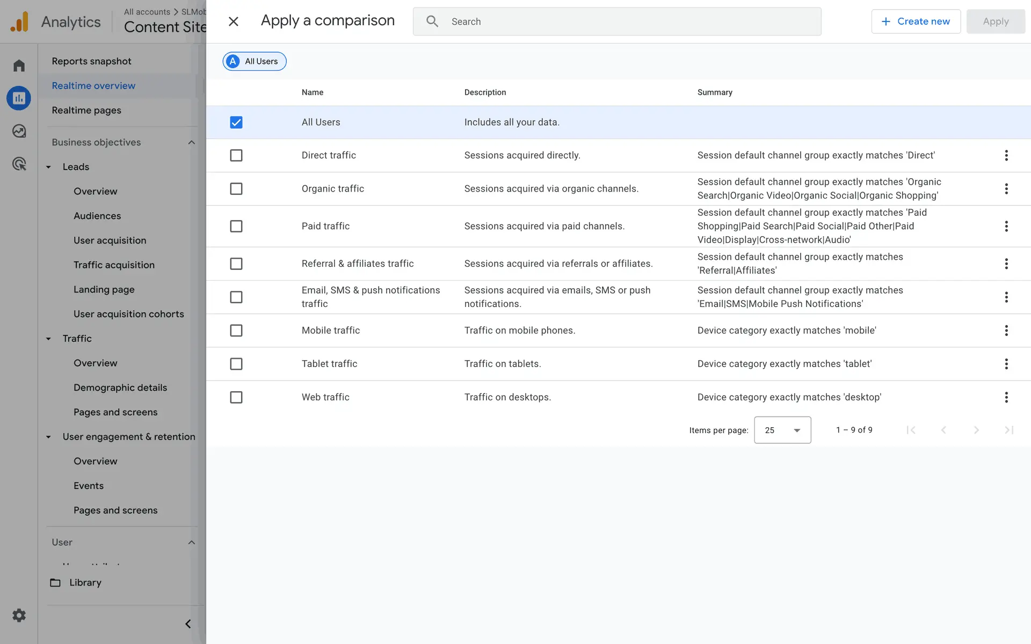Close the Apply a comparison panel

(x=233, y=21)
